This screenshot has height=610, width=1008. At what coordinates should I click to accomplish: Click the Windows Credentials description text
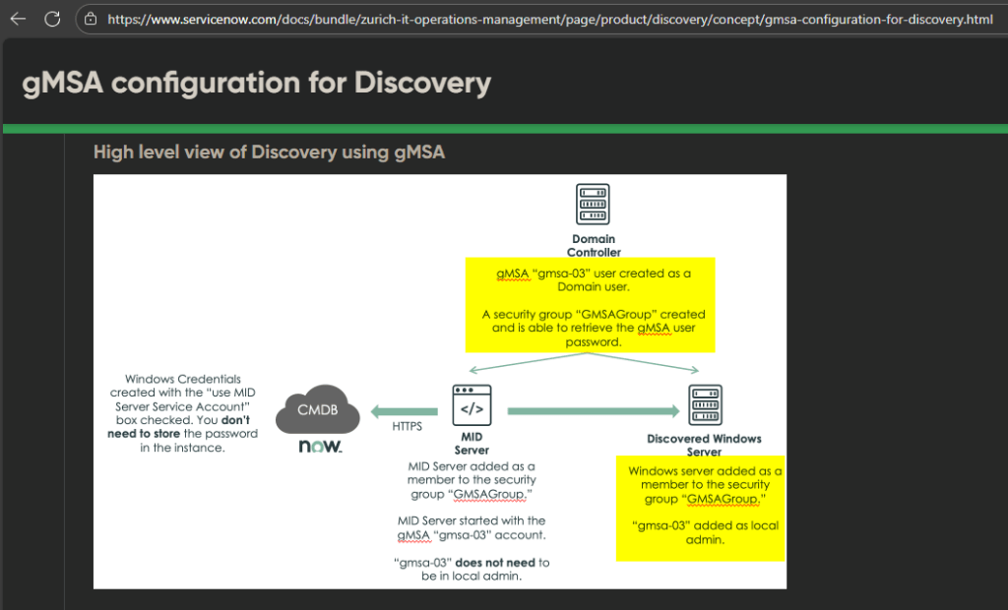click(x=184, y=413)
